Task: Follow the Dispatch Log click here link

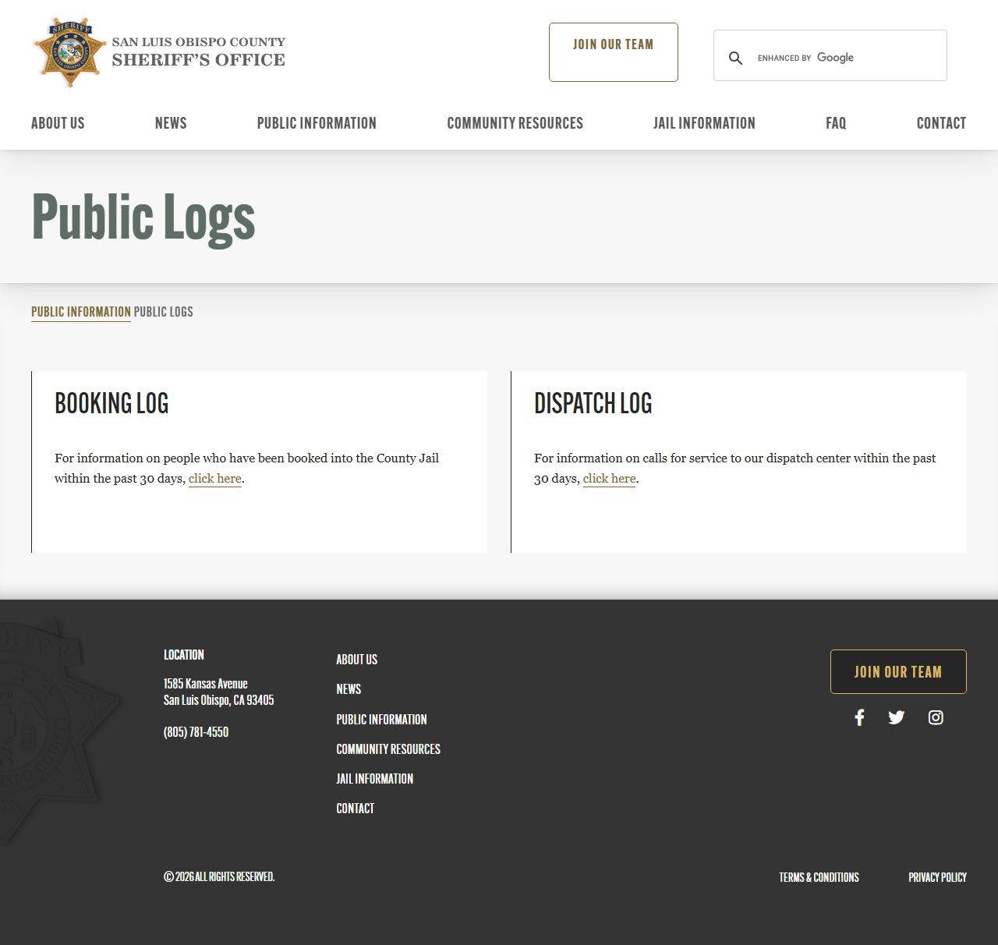Action: click(610, 479)
